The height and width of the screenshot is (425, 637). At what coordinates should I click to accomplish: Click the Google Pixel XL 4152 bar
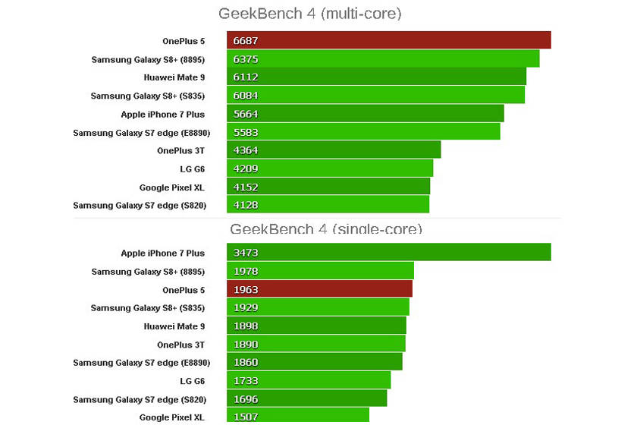point(328,187)
